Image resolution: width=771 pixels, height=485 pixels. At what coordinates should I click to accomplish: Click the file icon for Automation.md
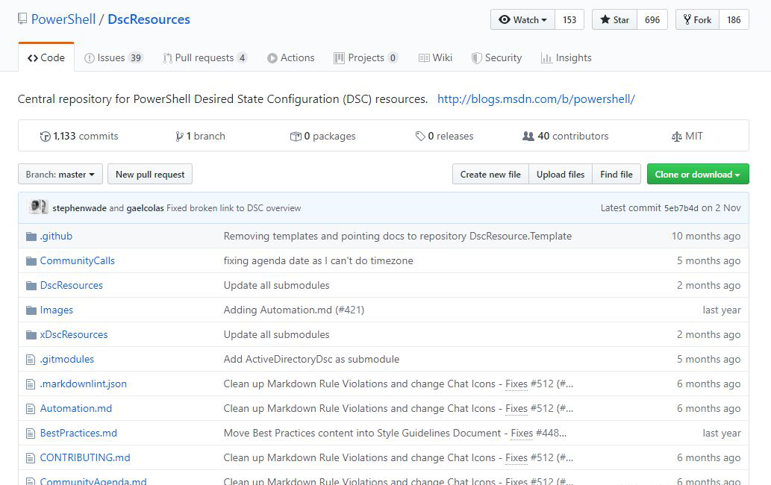click(x=31, y=409)
